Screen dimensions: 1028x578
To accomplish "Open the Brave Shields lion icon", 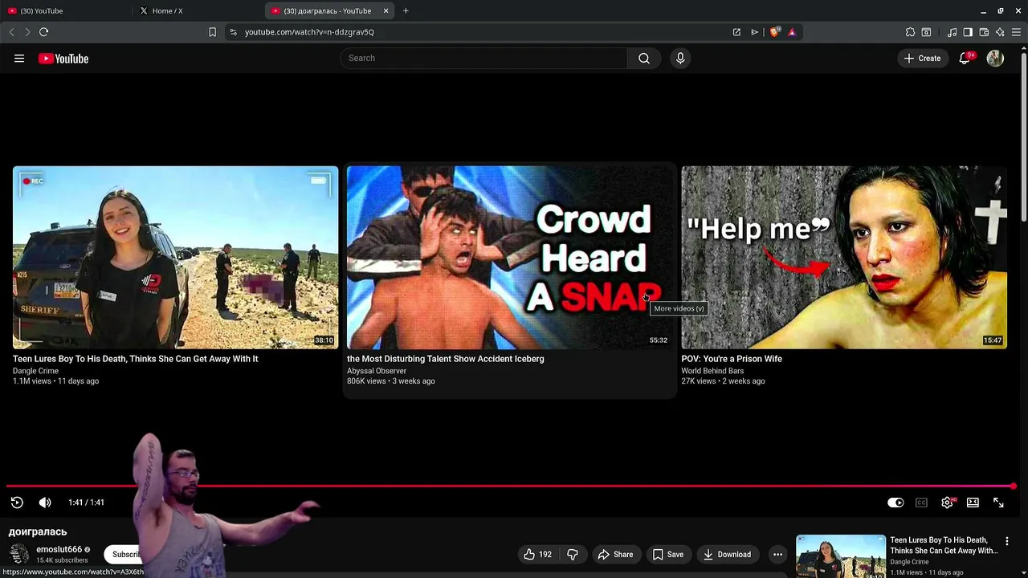I will click(x=774, y=32).
